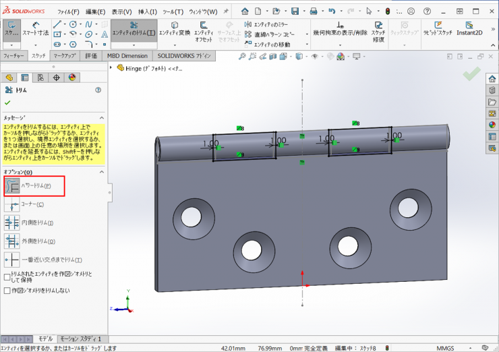This screenshot has height=352, width=499.
Task: Switch to the MBD Dimension tab
Action: tap(127, 56)
